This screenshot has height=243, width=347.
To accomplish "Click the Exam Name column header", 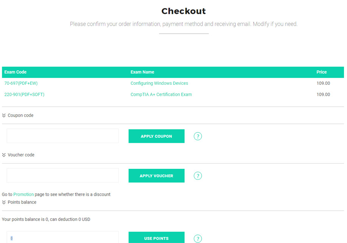I will tap(142, 72).
